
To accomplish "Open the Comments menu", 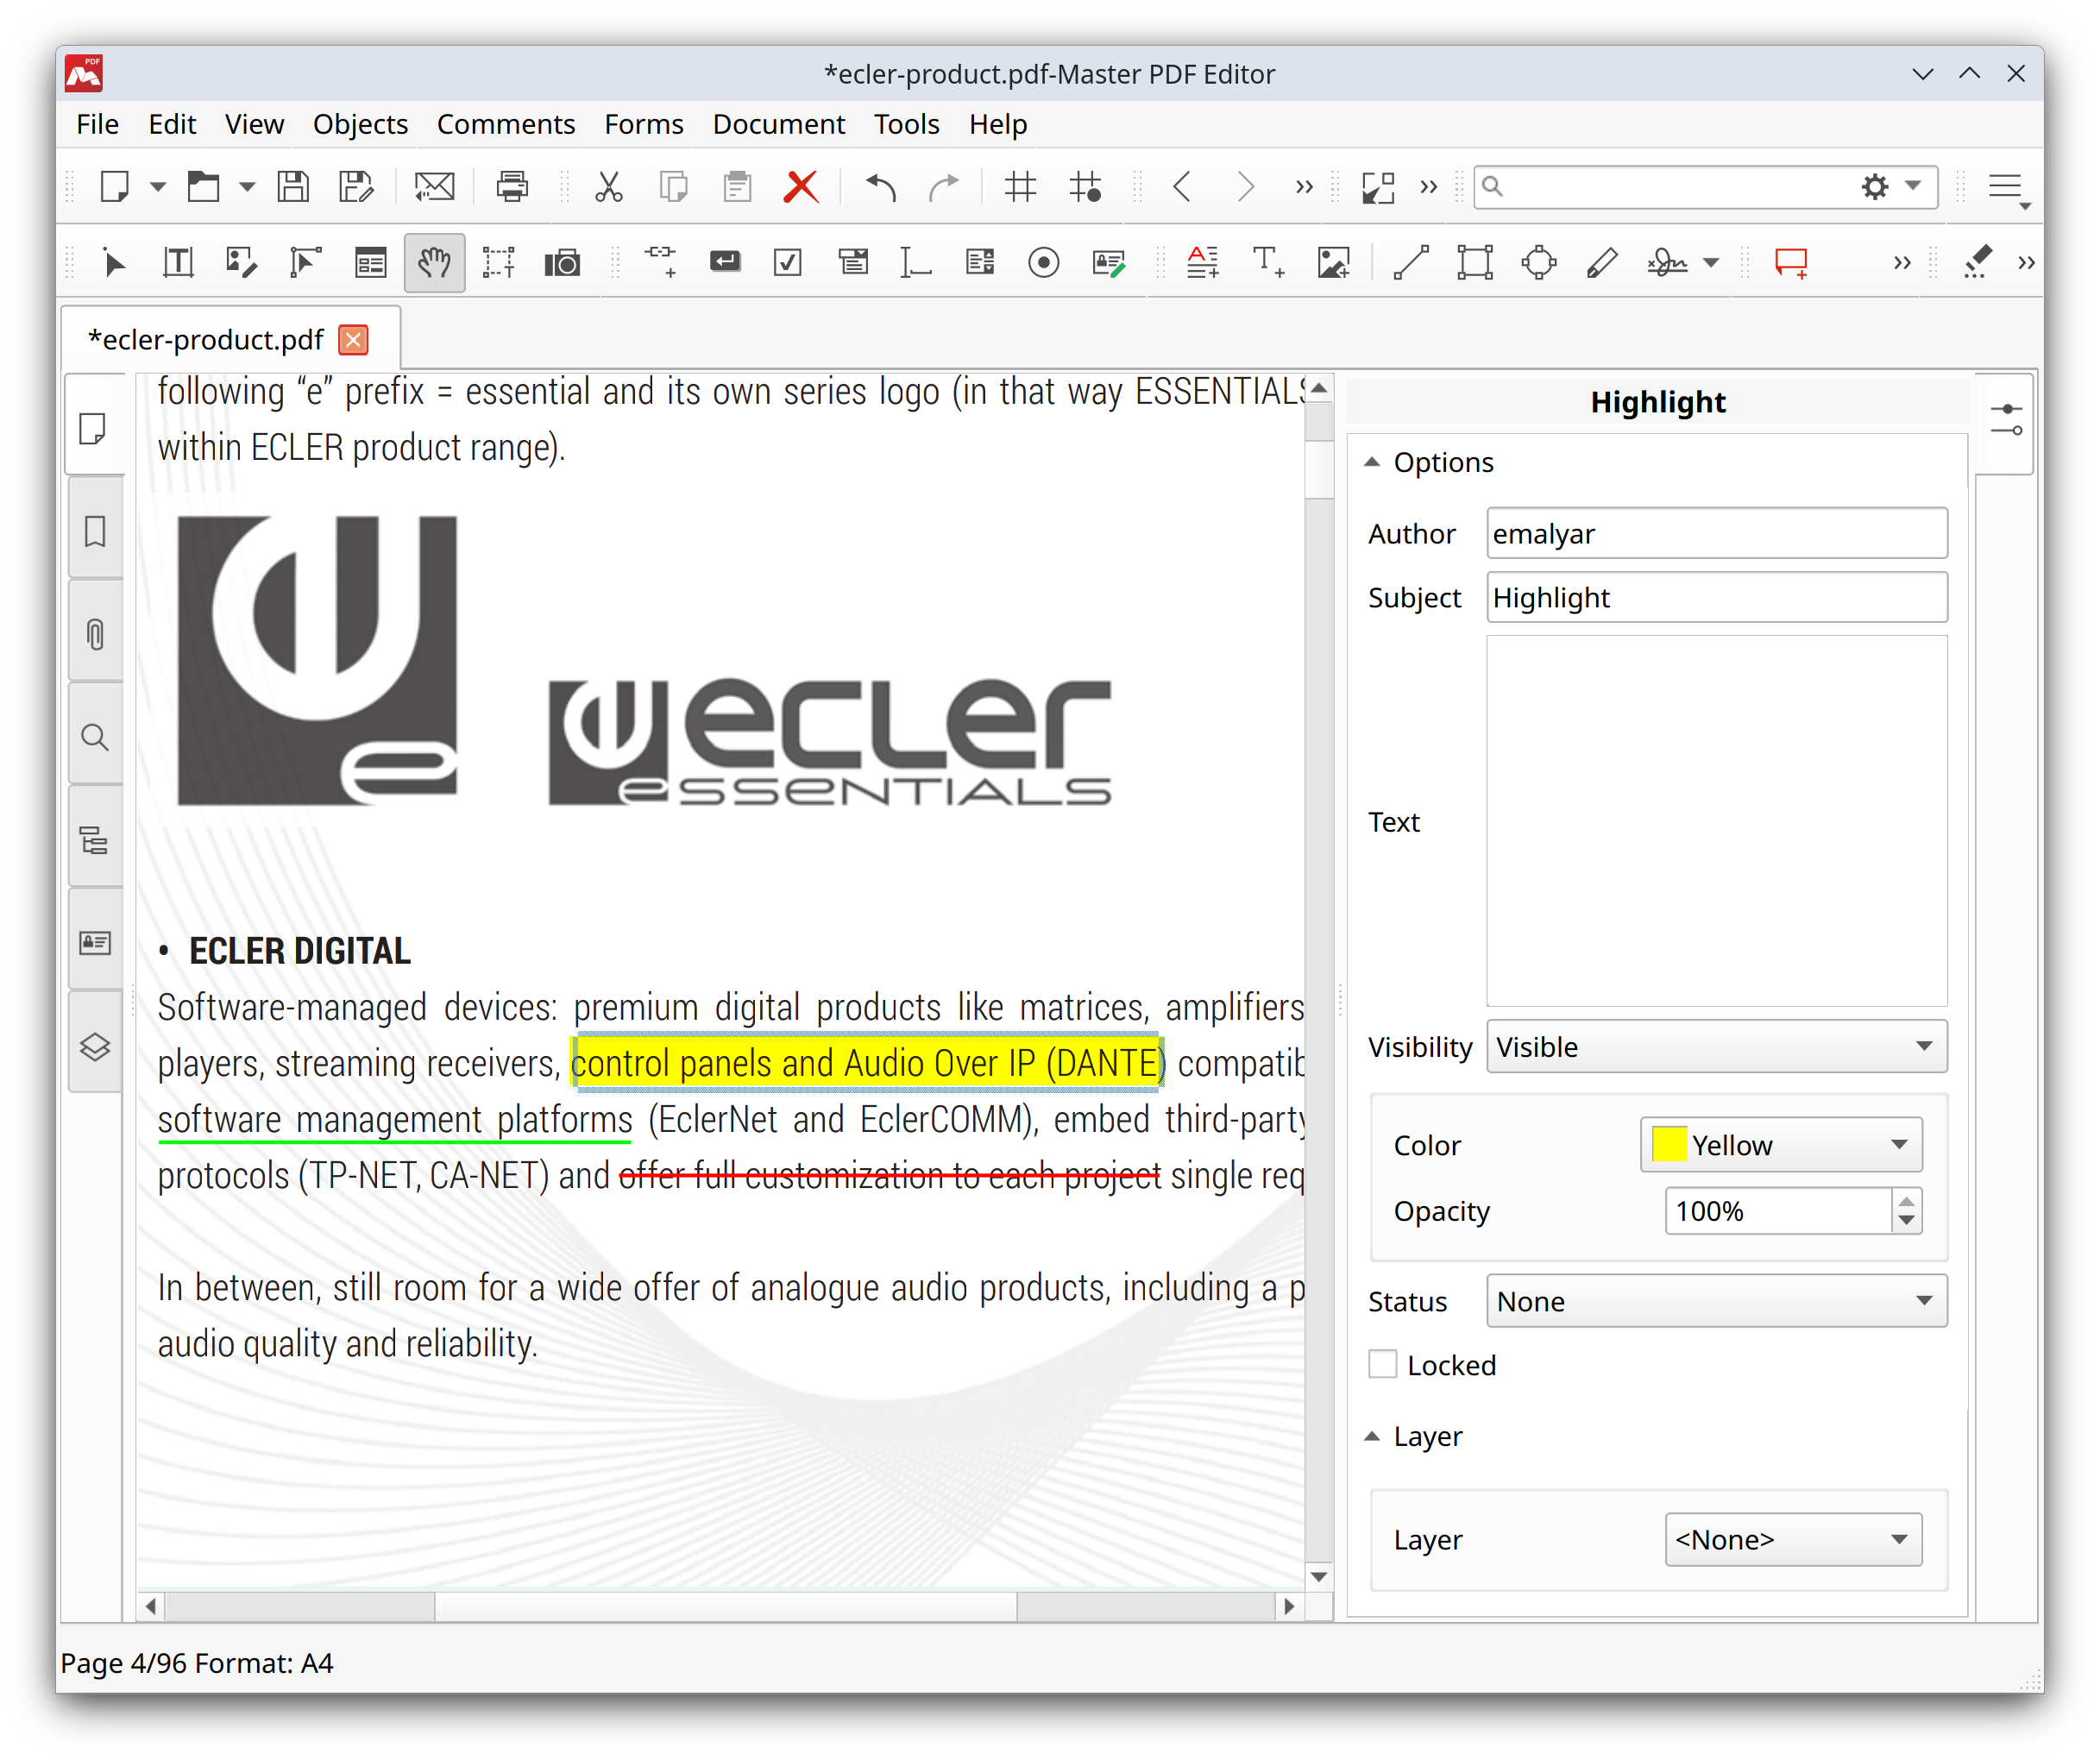I will pos(506,124).
